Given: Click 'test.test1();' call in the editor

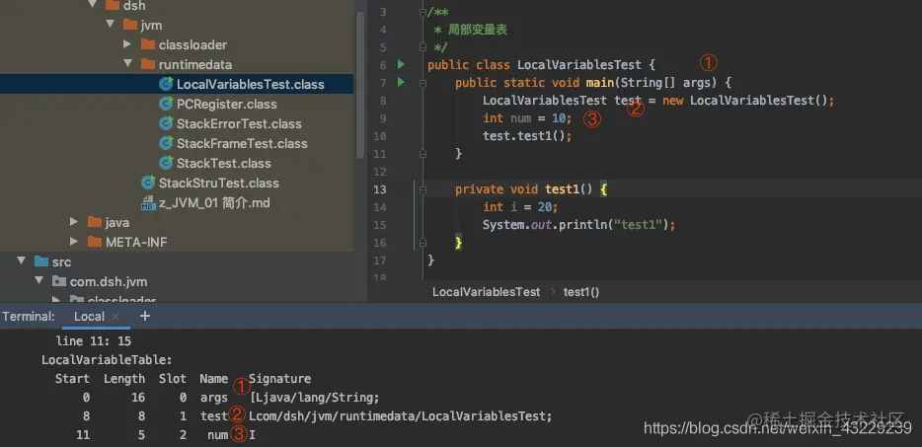Looking at the screenshot, I should pos(527,136).
